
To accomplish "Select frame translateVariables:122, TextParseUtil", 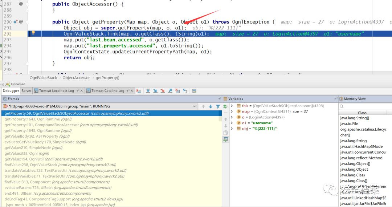I will coord(111,170).
